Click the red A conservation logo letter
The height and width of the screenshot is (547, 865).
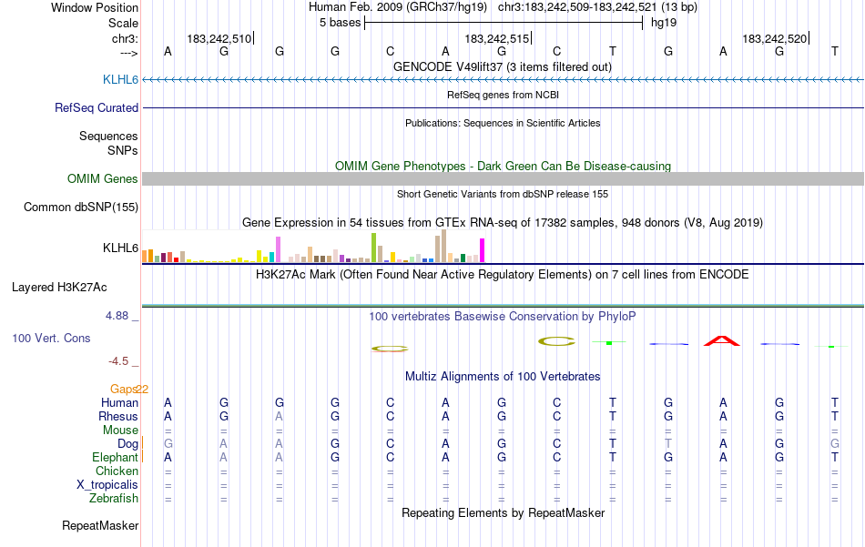[722, 340]
